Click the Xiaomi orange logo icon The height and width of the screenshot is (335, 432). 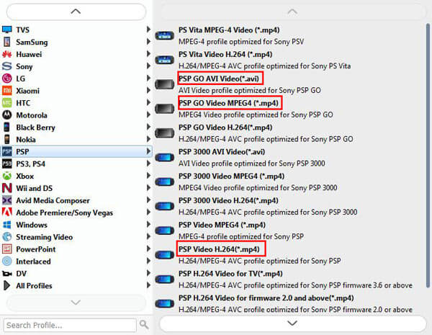point(7,91)
